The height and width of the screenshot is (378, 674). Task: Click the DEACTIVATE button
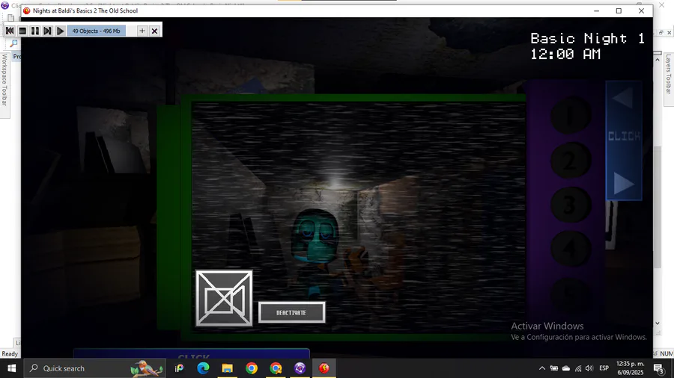[x=291, y=312]
